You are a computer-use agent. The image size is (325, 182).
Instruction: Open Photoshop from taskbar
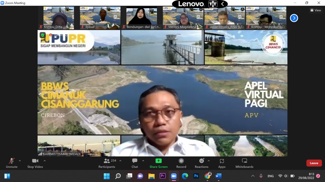pyautogui.click(x=196, y=176)
